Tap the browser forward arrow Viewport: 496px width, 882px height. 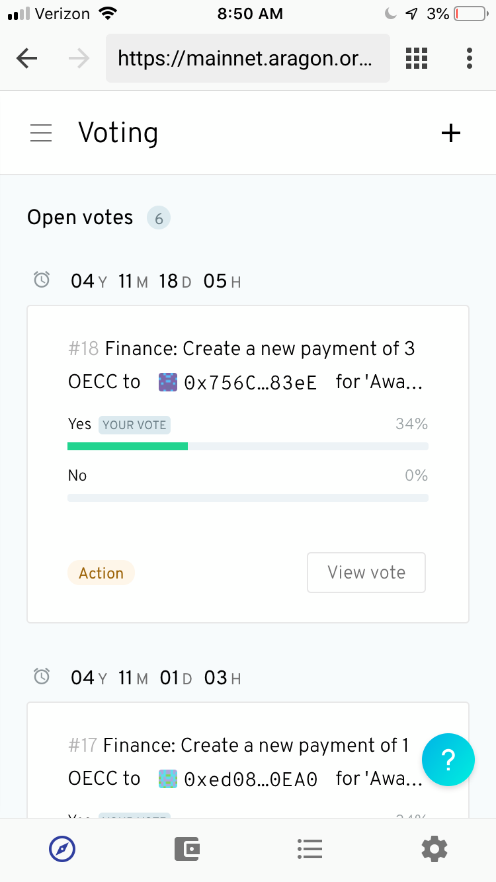point(79,59)
